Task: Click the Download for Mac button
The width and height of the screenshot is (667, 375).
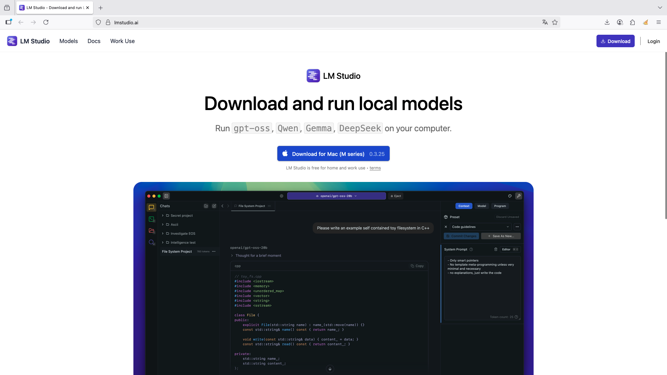Action: (x=333, y=153)
